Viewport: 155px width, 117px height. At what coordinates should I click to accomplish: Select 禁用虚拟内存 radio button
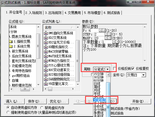pyautogui.click(x=42, y=108)
